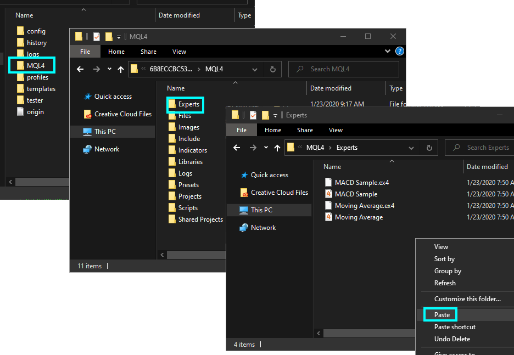This screenshot has width=514, height=355.
Task: Go up one level in MQL4 window
Action: coord(121,69)
